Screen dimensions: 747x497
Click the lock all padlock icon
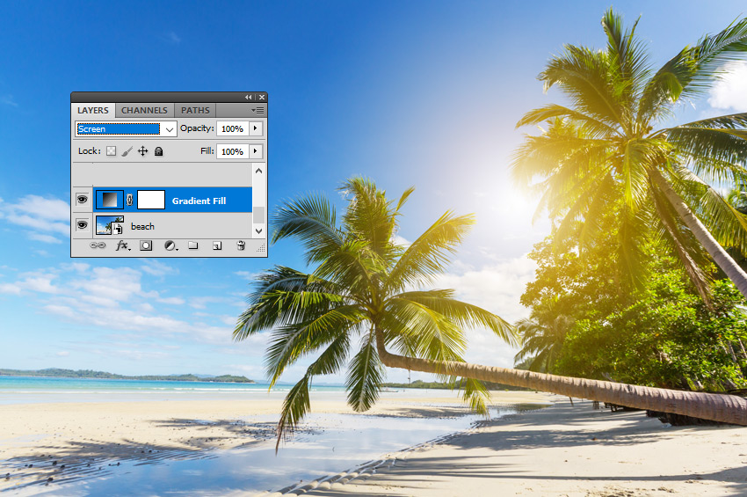tap(158, 151)
